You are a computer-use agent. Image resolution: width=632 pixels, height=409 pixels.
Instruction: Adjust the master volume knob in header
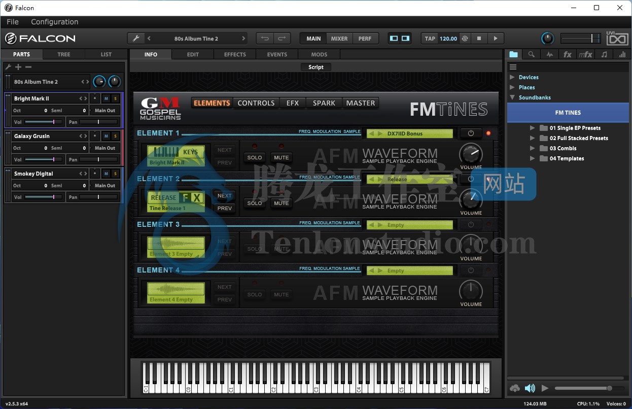click(548, 39)
